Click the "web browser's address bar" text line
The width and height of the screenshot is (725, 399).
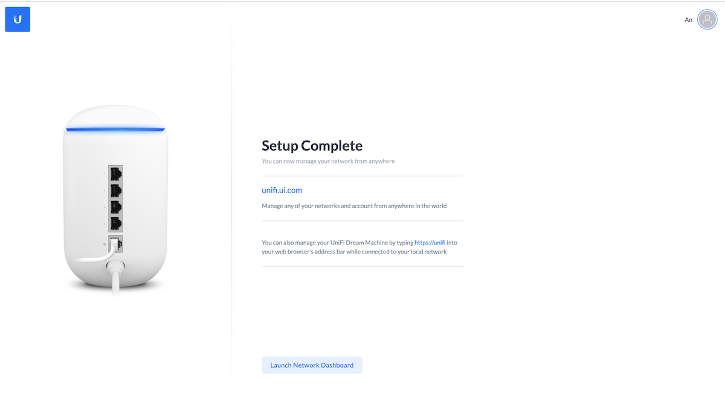[x=354, y=252]
